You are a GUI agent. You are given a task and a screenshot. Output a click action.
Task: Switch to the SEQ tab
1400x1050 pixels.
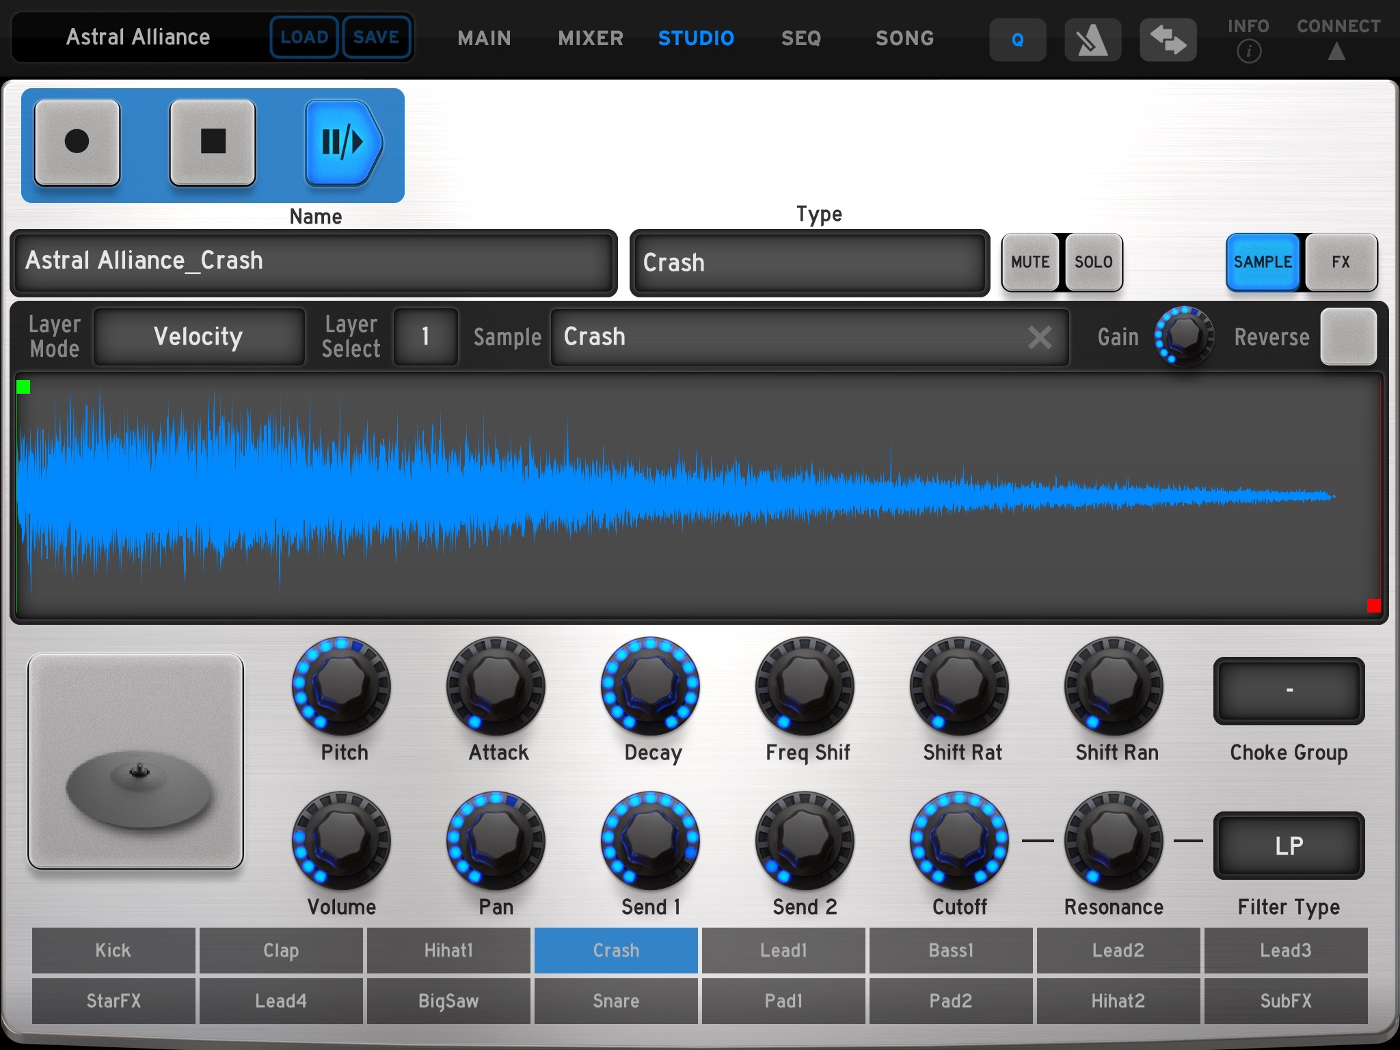click(x=800, y=38)
